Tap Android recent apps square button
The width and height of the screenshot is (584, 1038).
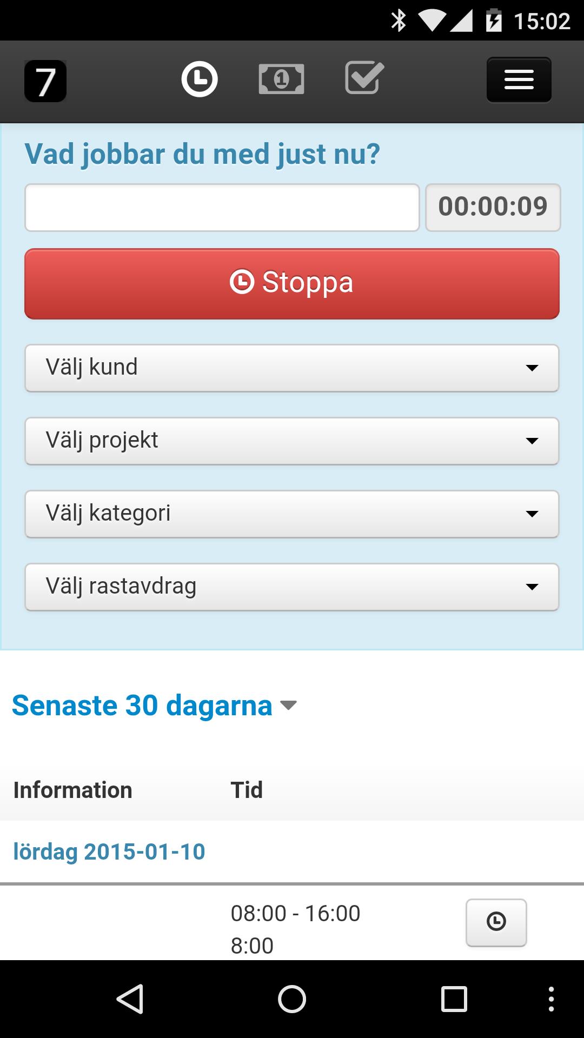click(x=454, y=999)
